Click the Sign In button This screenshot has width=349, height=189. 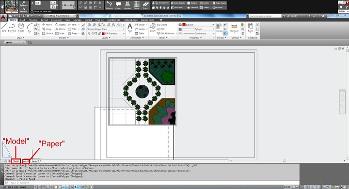292,16
